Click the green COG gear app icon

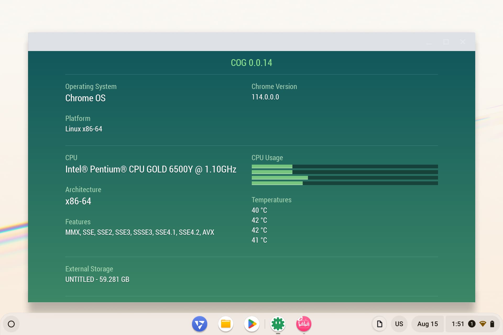(x=278, y=324)
